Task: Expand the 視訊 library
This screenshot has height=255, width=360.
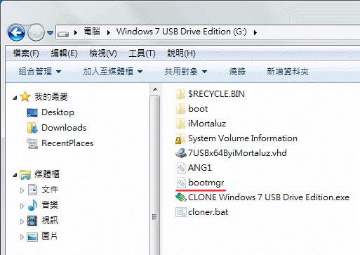Action: pyautogui.click(x=22, y=221)
